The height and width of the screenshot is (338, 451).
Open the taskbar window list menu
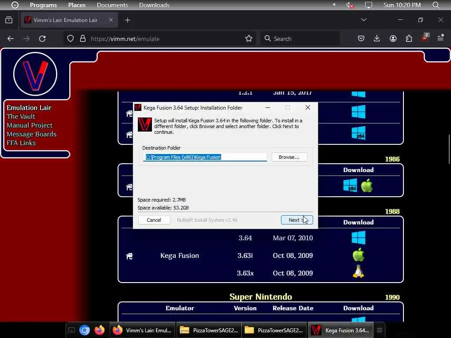[x=380, y=330]
